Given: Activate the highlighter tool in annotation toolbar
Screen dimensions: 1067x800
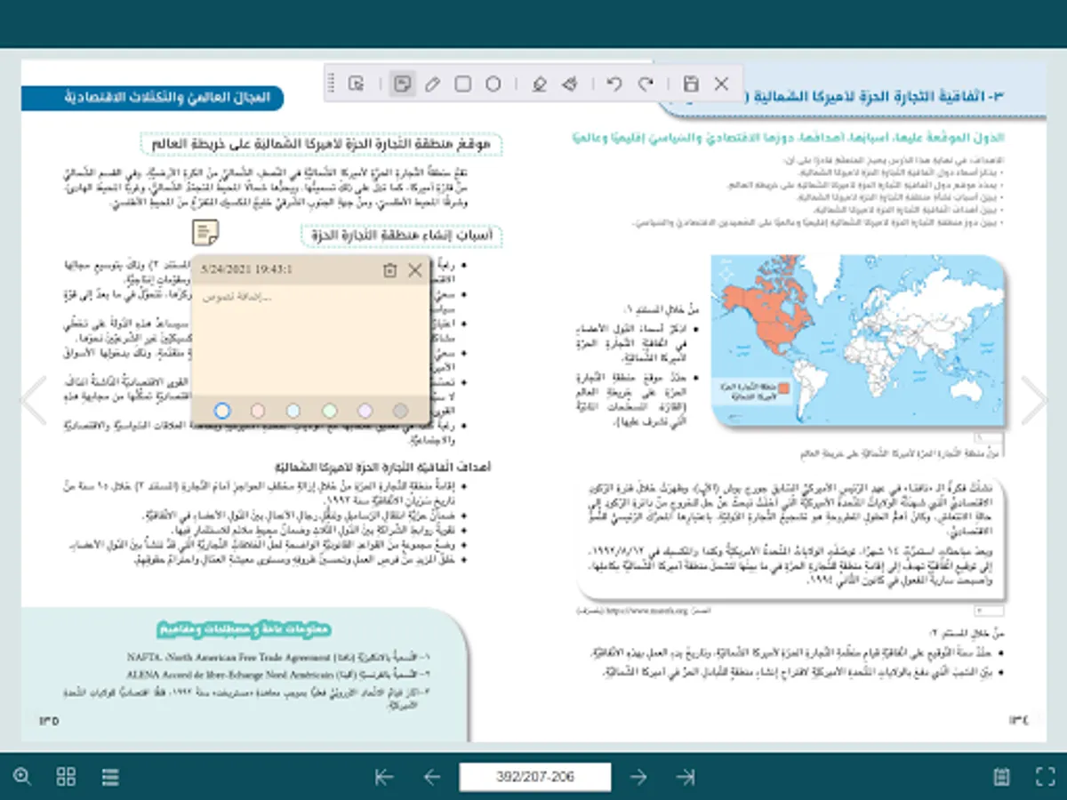Looking at the screenshot, I should coord(538,84).
